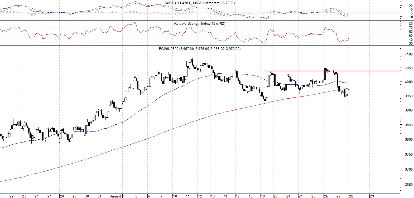Click the 3650 price level label
This screenshot has width=414, height=198.
(x=409, y=185)
